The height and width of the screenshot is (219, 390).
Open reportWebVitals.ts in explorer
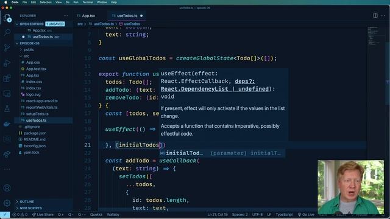(41, 108)
